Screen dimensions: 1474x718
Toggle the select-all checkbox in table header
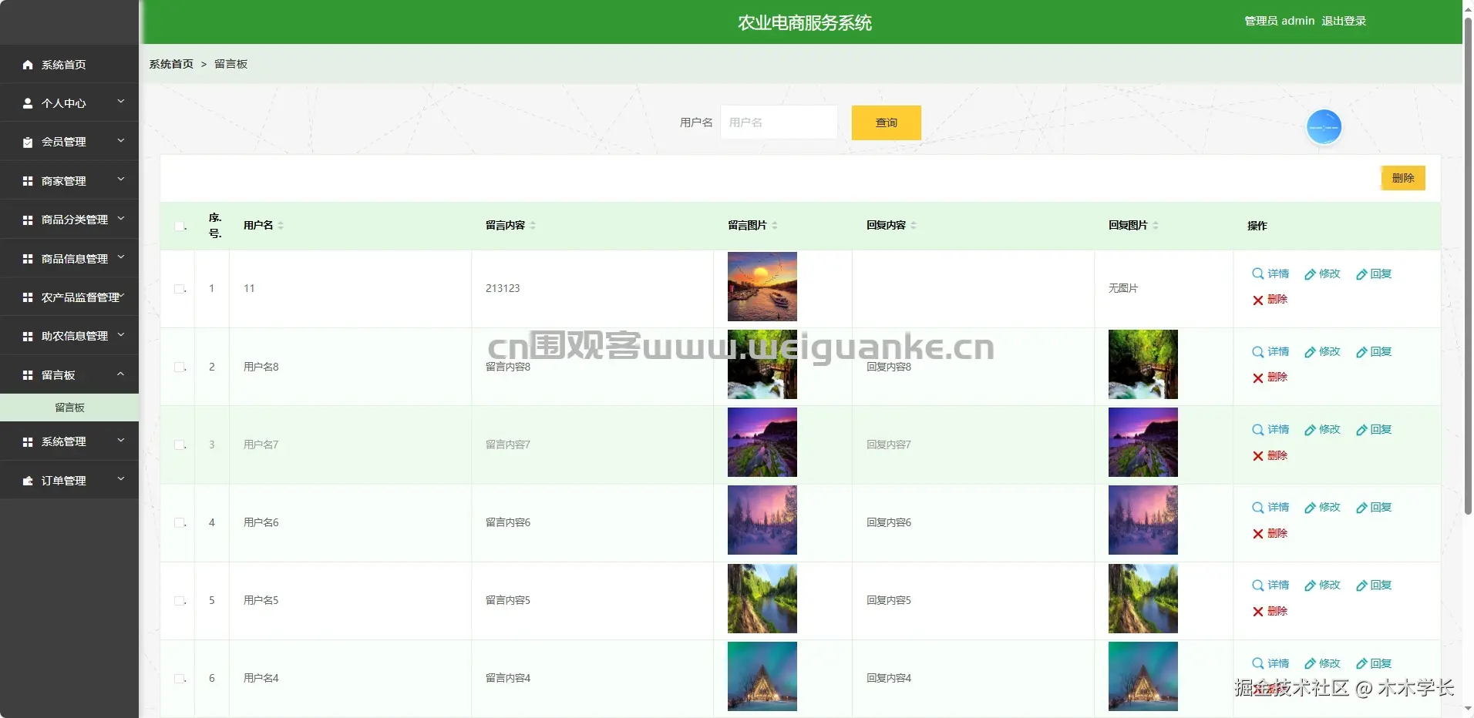tap(180, 226)
